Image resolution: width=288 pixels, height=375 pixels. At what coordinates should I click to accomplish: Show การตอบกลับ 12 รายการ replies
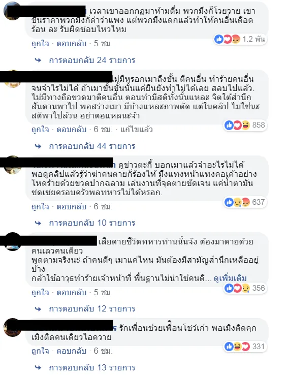(x=92, y=309)
